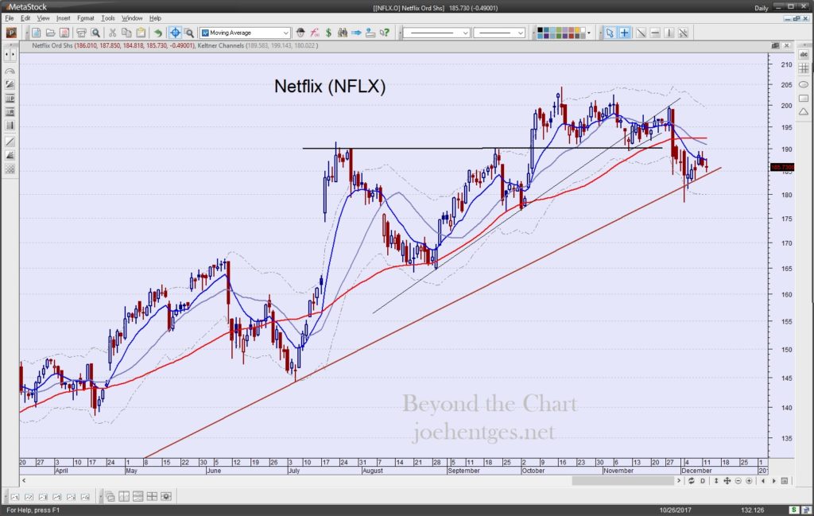Select the Vertical Line tool
The height and width of the screenshot is (516, 814).
(x=669, y=33)
